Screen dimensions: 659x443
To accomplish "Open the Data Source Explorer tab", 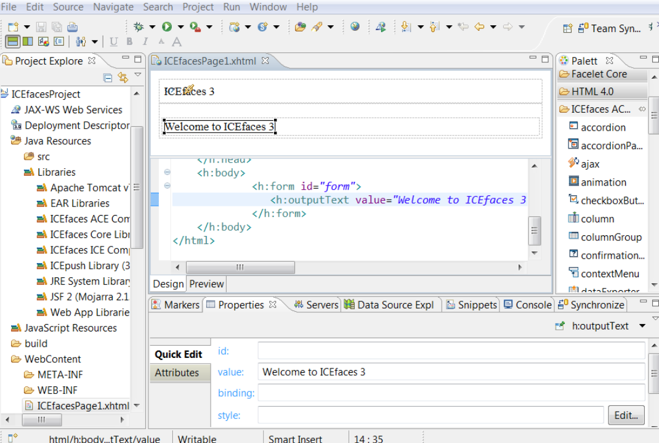I will 389,305.
